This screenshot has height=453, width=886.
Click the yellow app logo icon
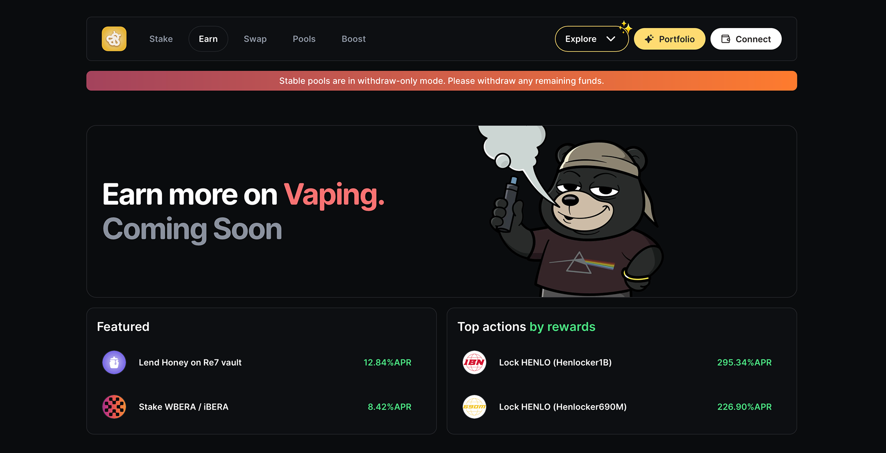114,39
